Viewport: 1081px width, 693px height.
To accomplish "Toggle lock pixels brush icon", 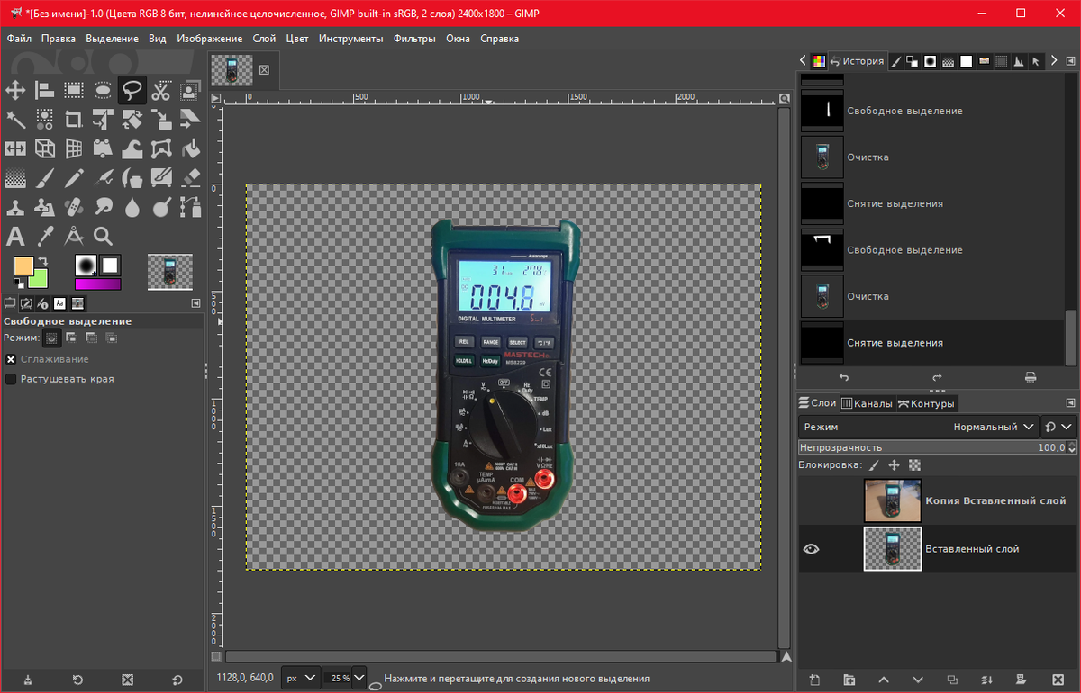I will coord(873,465).
